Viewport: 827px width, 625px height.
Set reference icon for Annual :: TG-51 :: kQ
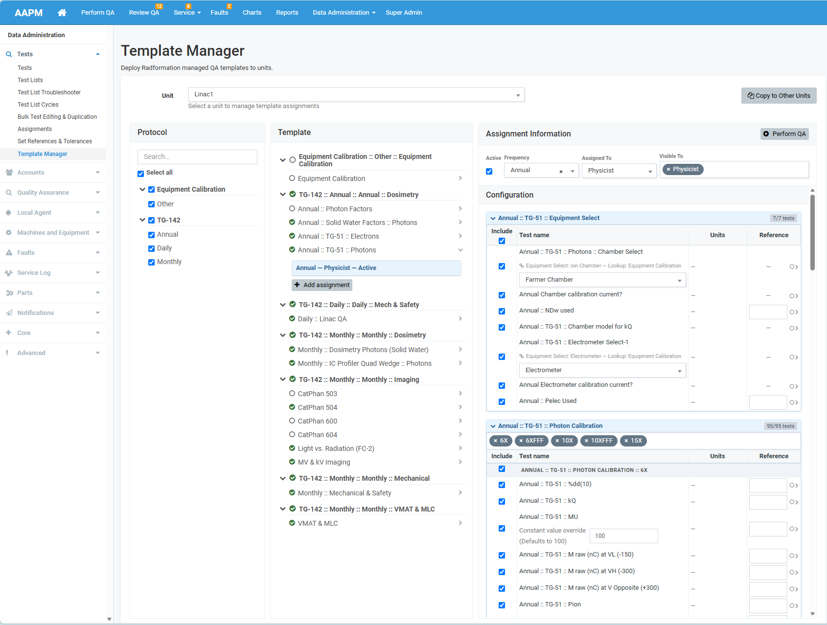point(793,502)
